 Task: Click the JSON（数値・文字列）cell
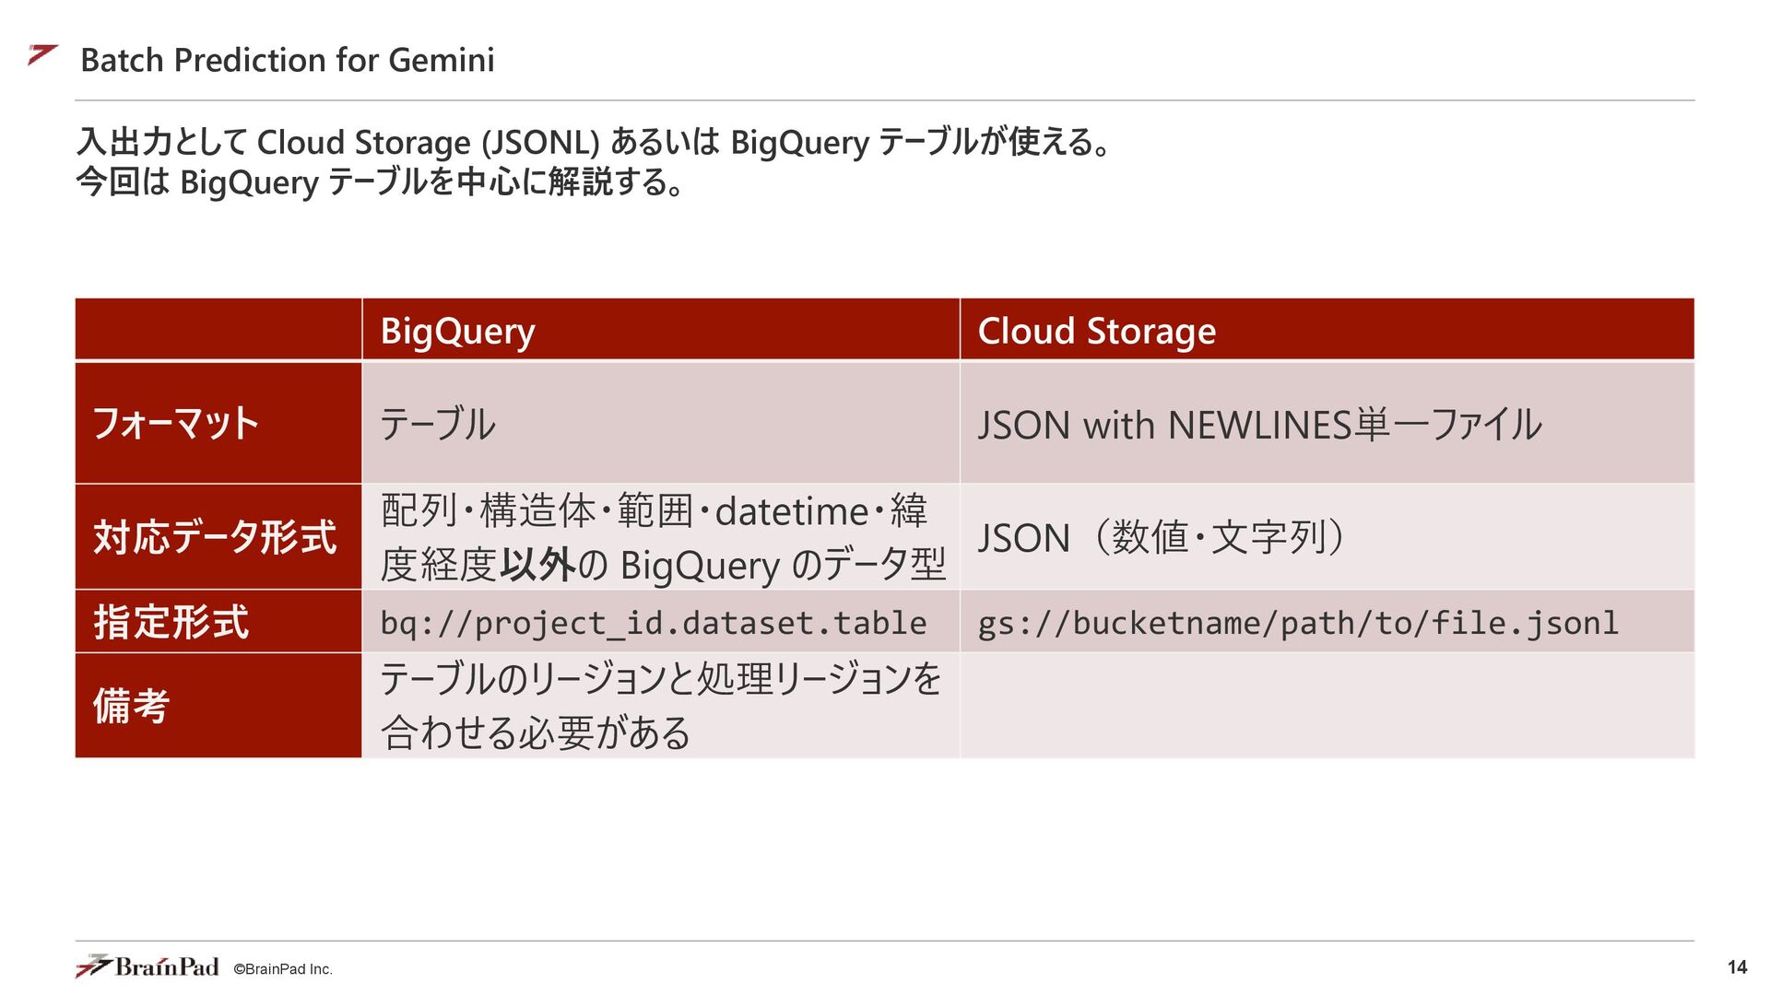[x=1327, y=537]
